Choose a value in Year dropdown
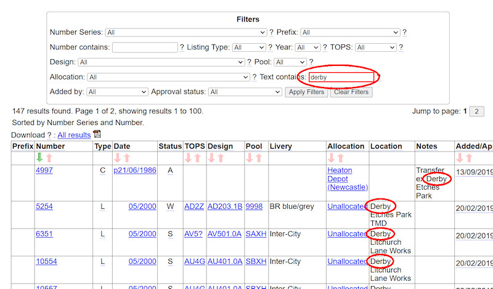The height and width of the screenshot is (289, 493). pos(308,47)
